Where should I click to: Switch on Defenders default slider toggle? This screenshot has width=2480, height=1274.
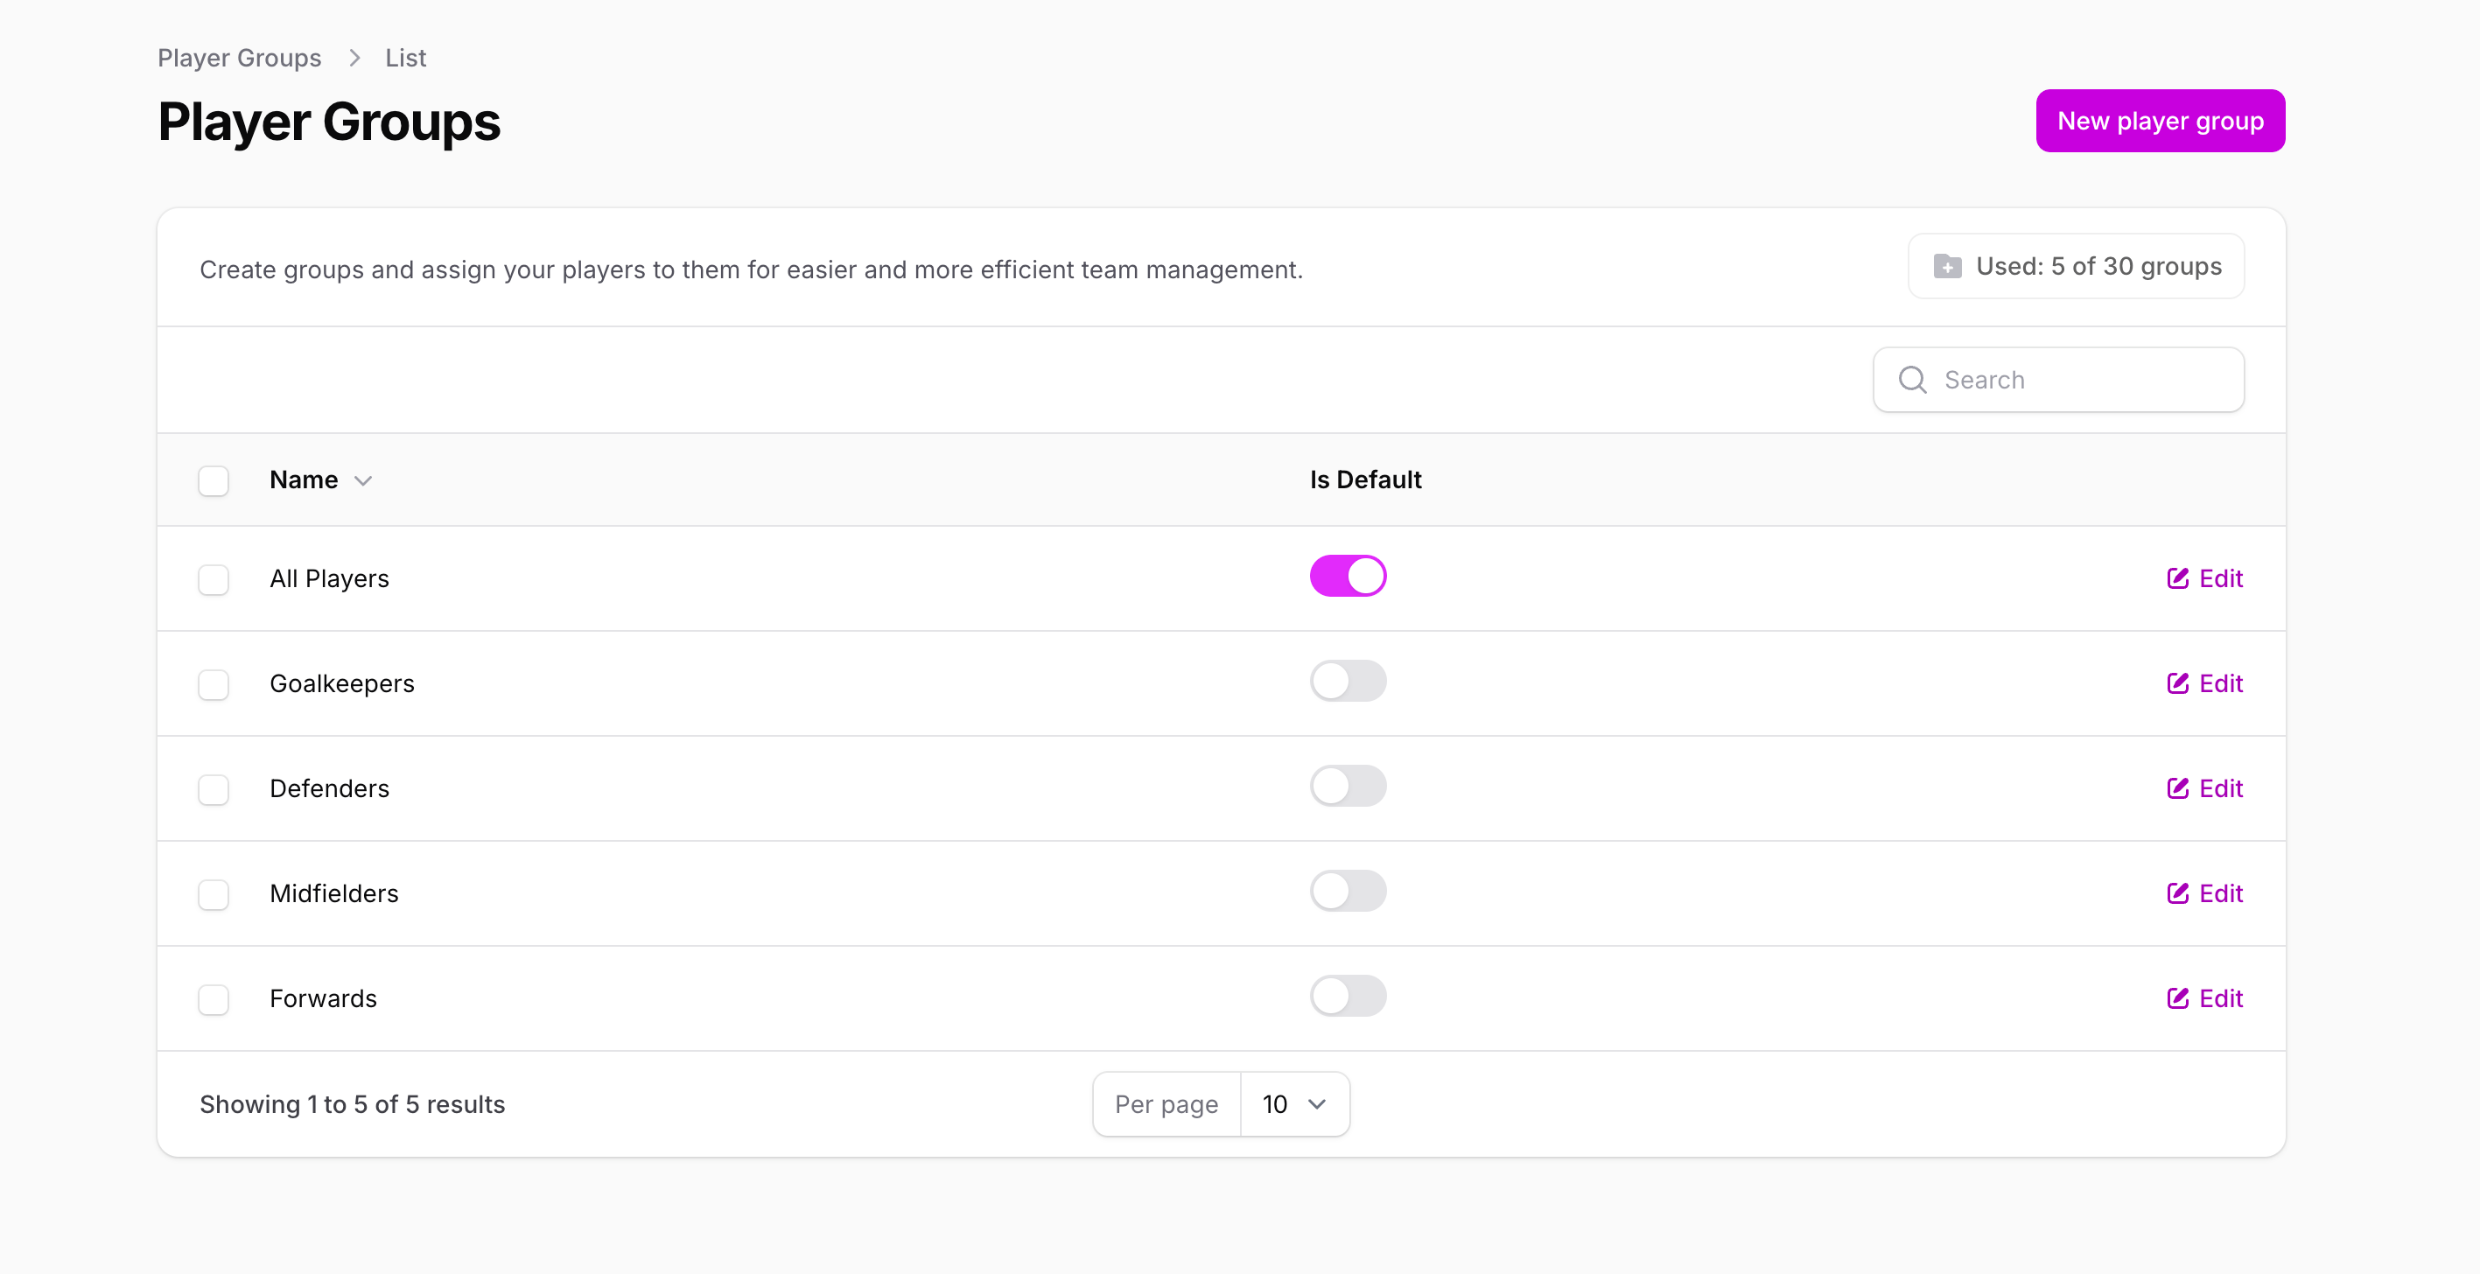1347,786
